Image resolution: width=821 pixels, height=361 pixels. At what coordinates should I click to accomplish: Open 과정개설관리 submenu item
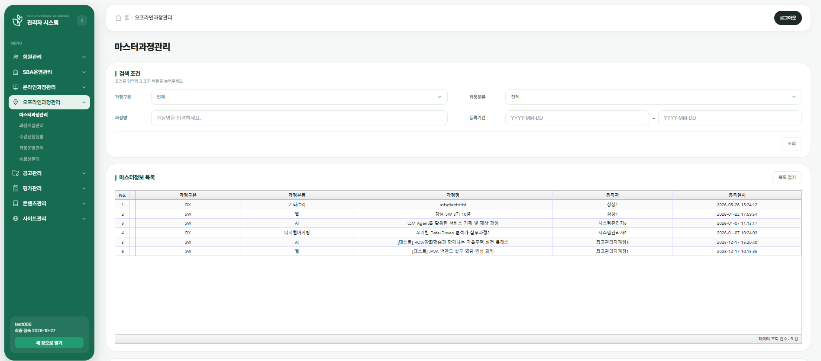31,125
